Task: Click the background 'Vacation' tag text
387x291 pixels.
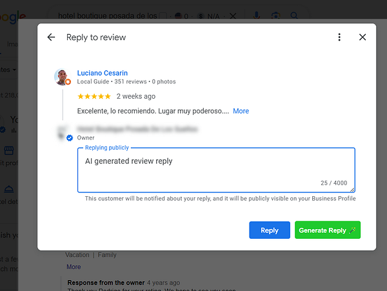Action: click(77, 255)
